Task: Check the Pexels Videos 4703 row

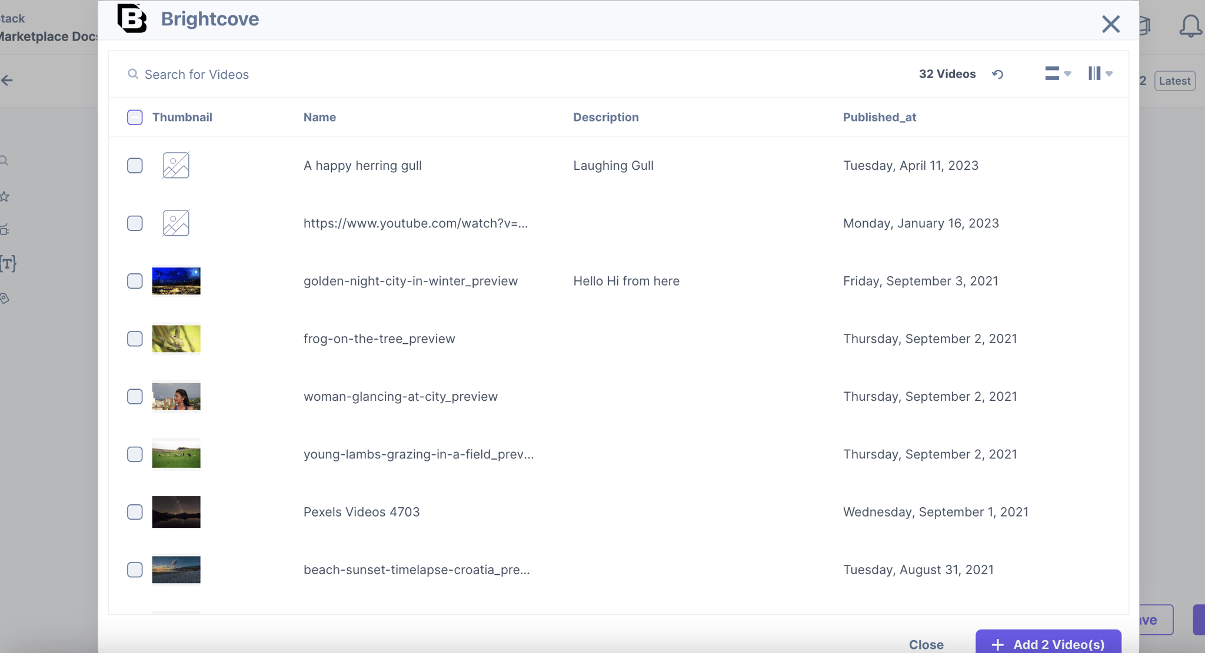Action: pos(135,512)
